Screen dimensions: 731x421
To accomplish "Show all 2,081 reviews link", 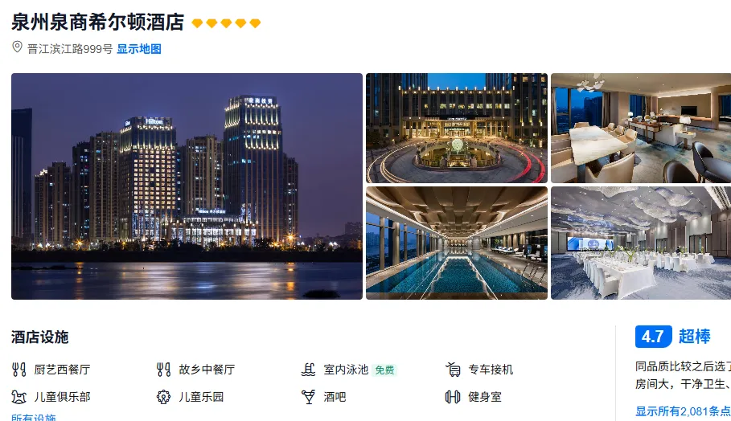I will [x=683, y=411].
